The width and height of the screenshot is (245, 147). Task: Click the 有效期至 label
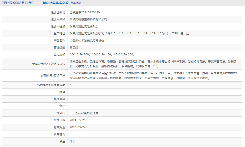click(59, 127)
